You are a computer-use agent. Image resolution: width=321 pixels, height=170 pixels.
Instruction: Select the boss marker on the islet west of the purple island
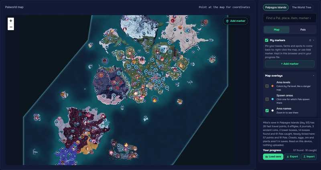tap(63, 94)
